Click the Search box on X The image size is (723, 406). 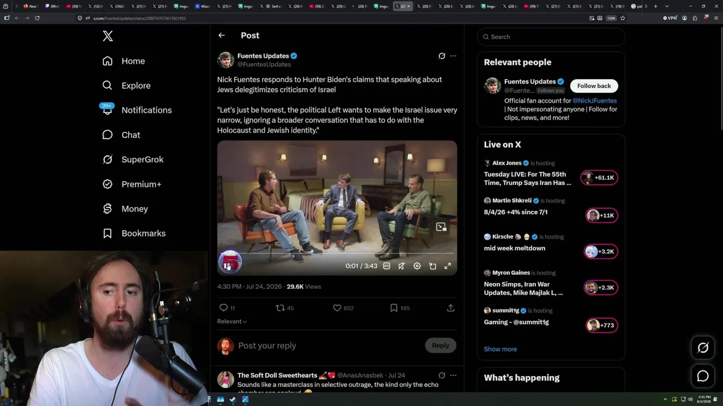(551, 37)
